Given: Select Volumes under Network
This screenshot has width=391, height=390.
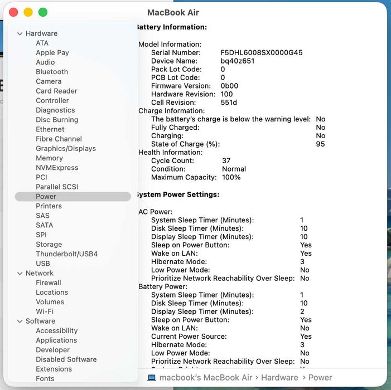Looking at the screenshot, I should [x=50, y=302].
